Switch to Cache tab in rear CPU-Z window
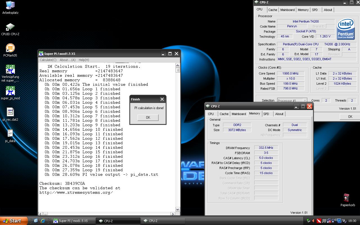Viewport: 360px width, 225px height. pos(273,10)
